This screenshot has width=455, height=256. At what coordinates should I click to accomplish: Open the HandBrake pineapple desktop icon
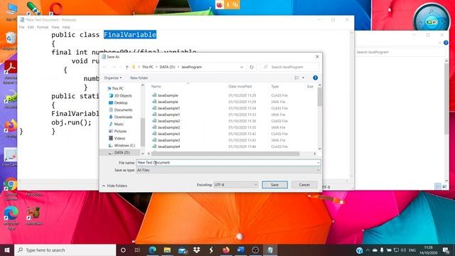point(33,216)
